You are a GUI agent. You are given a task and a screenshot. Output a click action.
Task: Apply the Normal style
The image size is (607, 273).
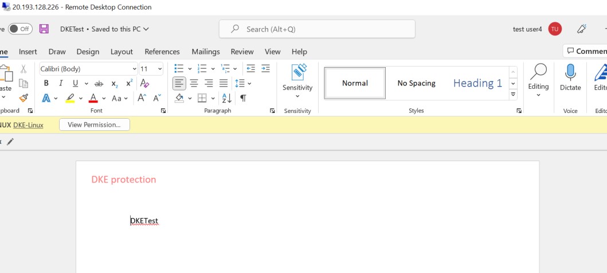355,83
